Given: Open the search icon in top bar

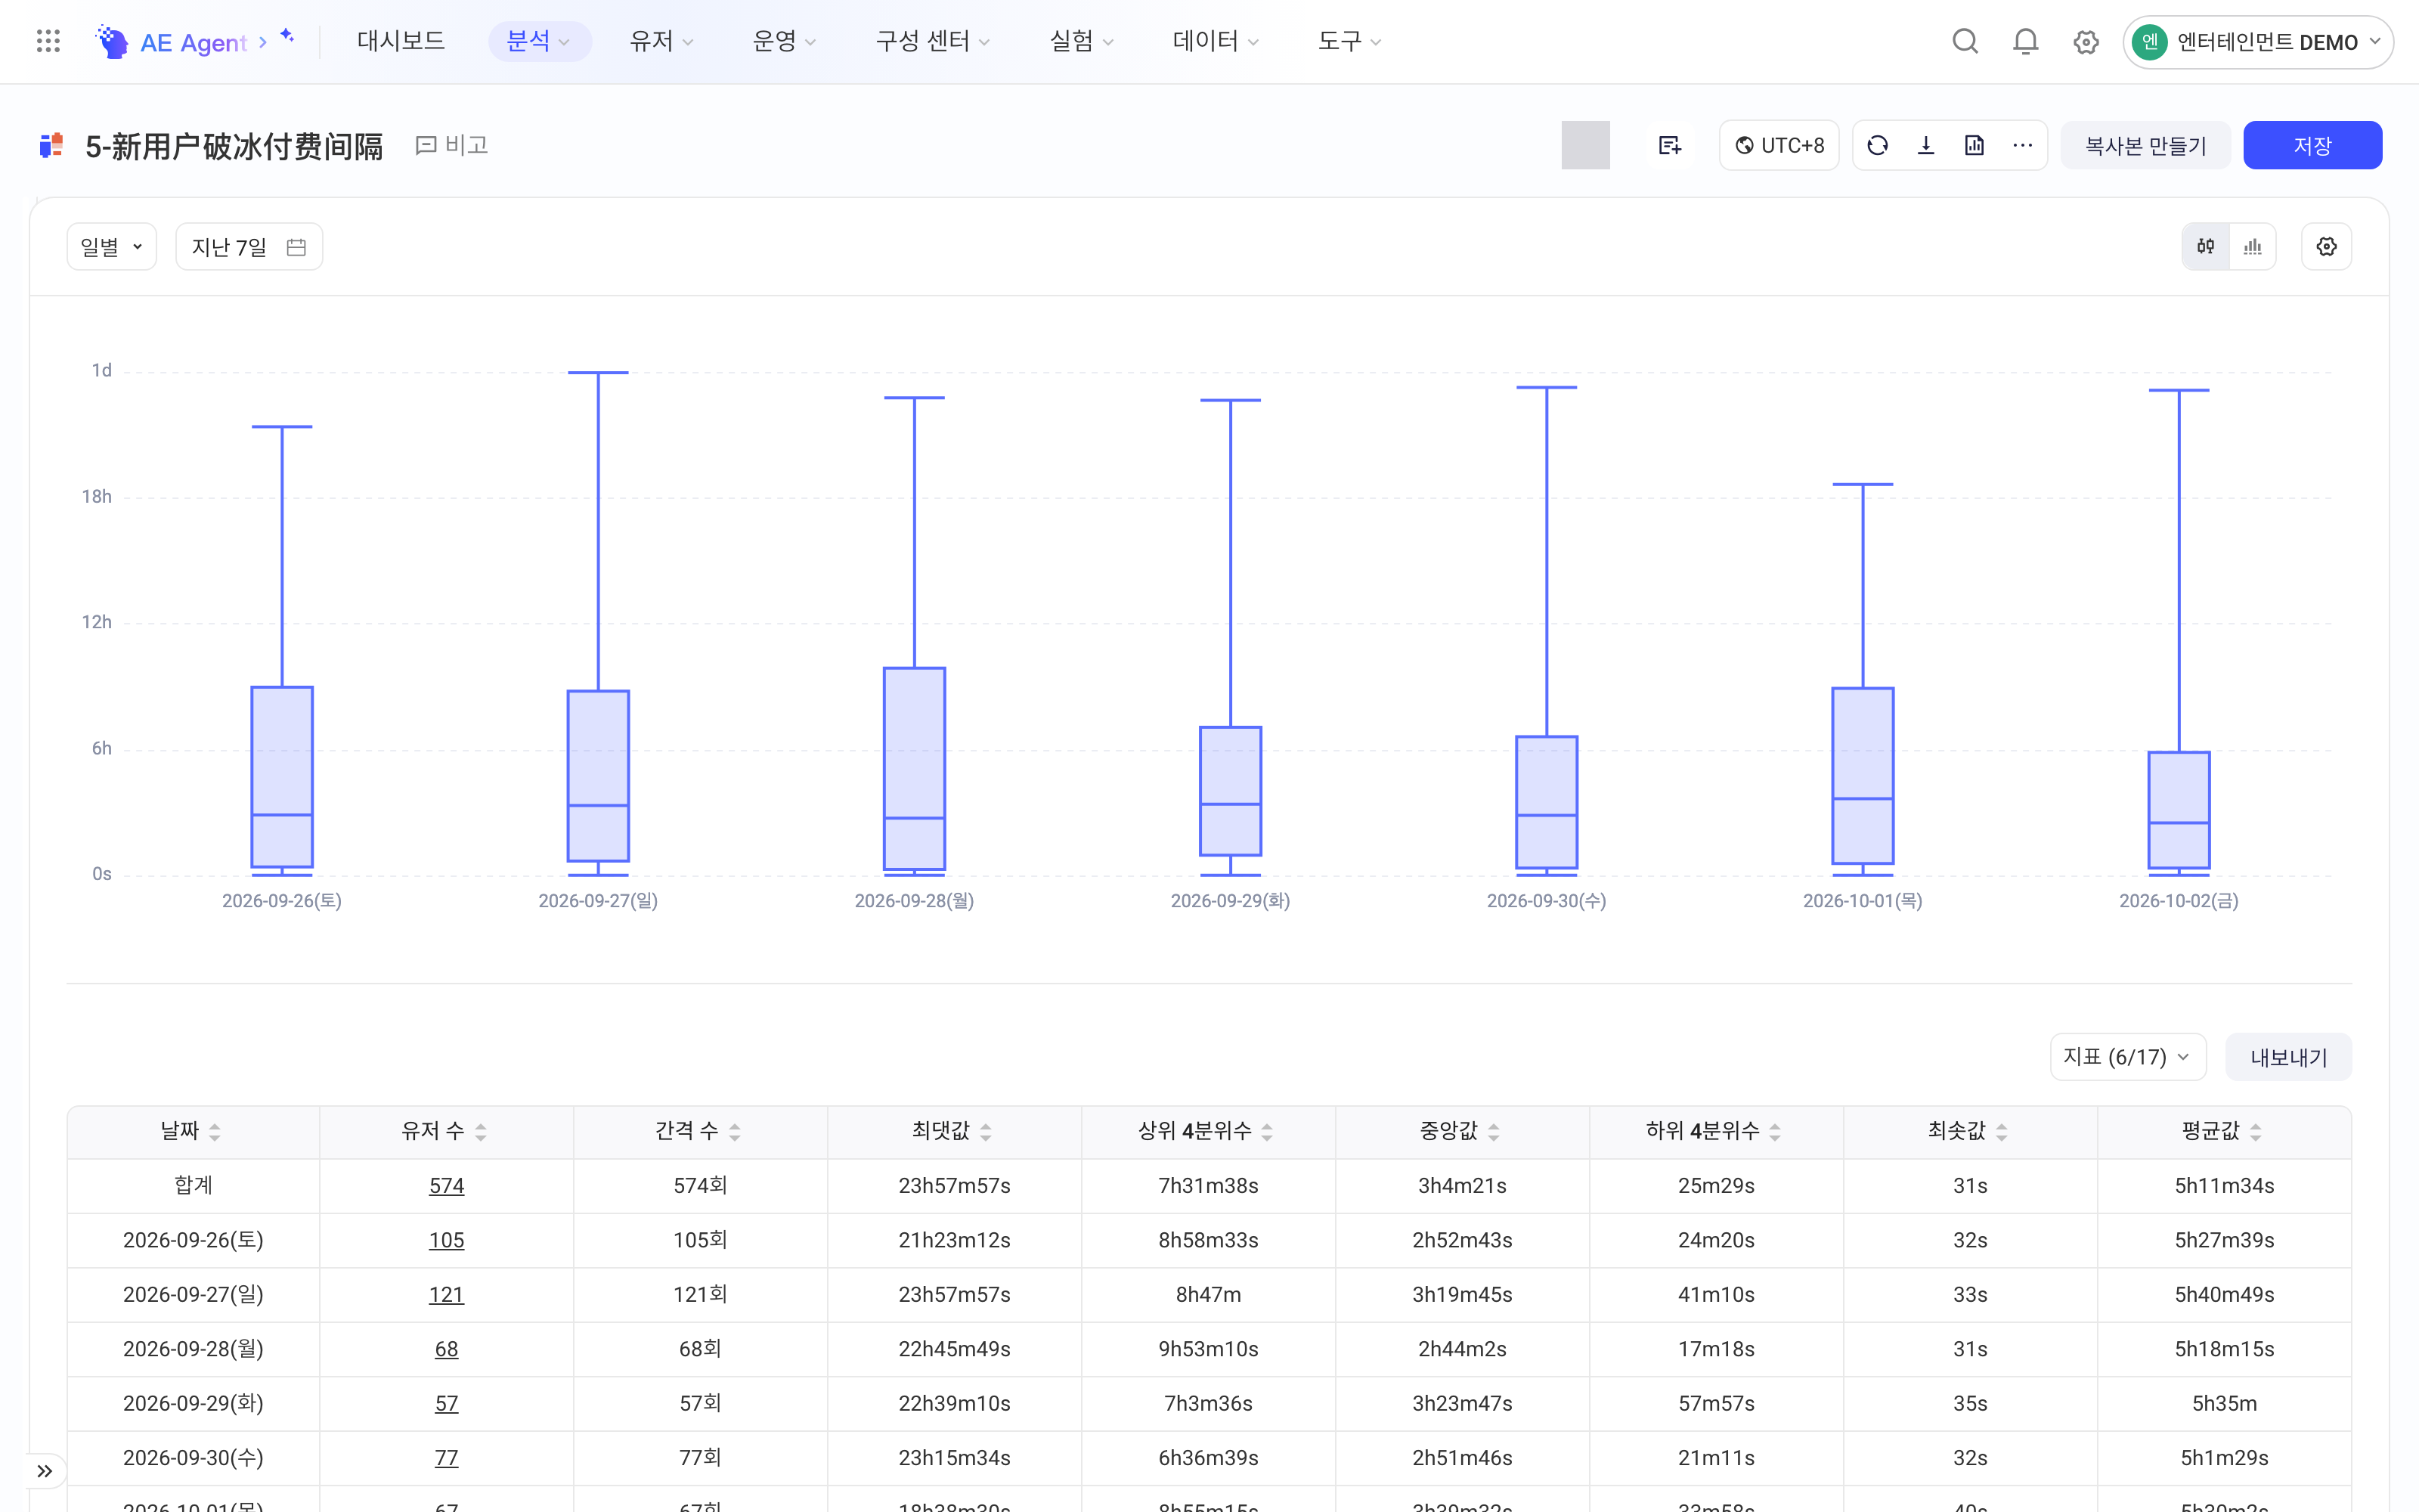Looking at the screenshot, I should [x=1965, y=41].
